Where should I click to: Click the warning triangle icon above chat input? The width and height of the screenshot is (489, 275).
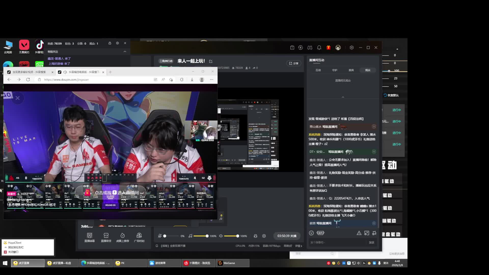pos(359,233)
